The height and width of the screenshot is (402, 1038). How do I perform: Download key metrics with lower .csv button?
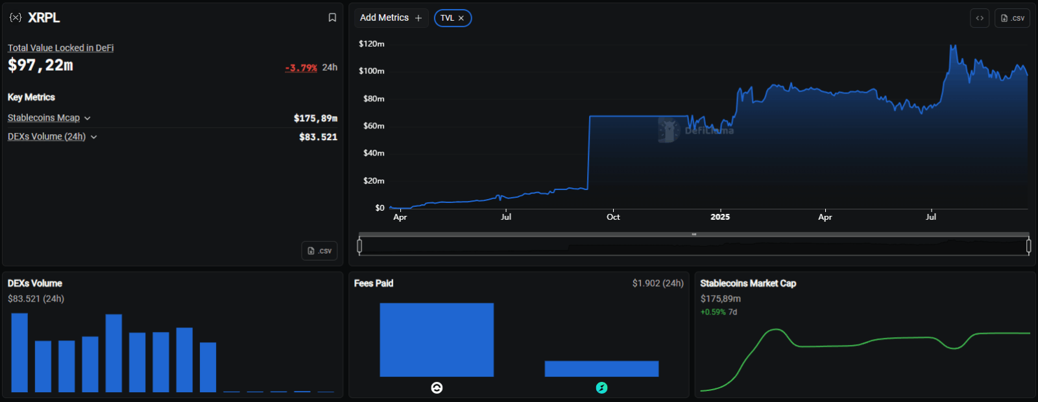click(319, 250)
